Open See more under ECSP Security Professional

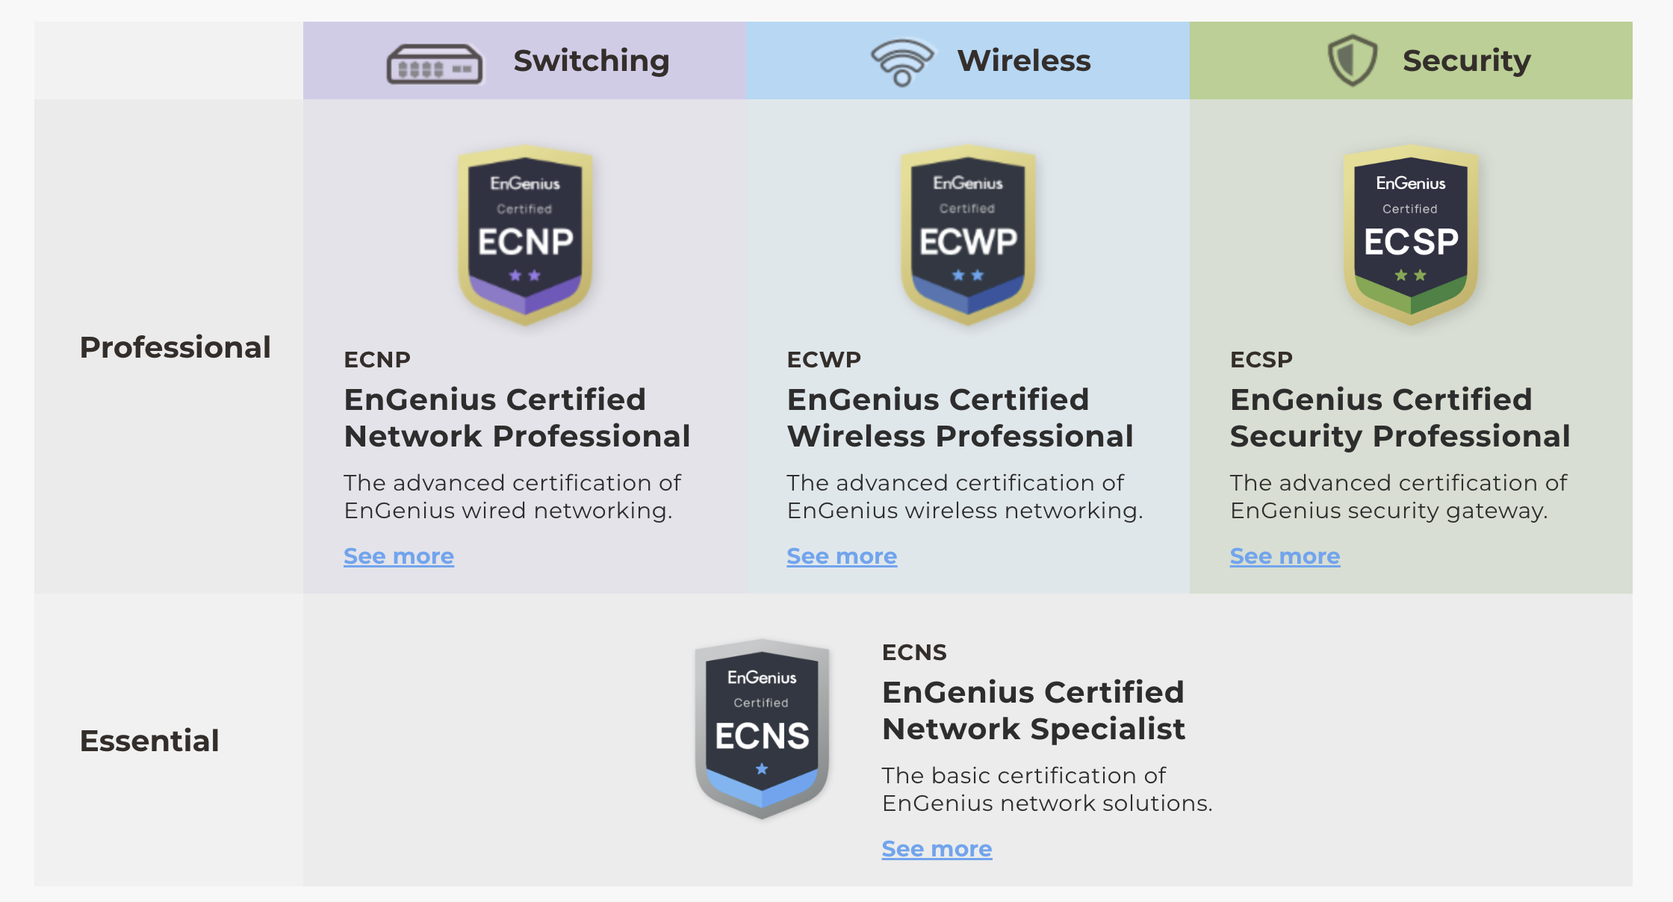[1285, 556]
